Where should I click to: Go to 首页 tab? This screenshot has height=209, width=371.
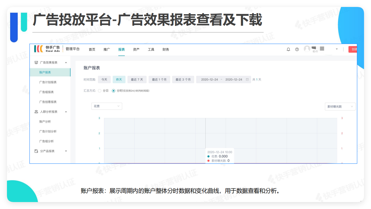pyautogui.click(x=92, y=49)
